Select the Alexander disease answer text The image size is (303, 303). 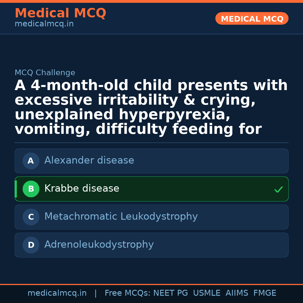point(89,160)
